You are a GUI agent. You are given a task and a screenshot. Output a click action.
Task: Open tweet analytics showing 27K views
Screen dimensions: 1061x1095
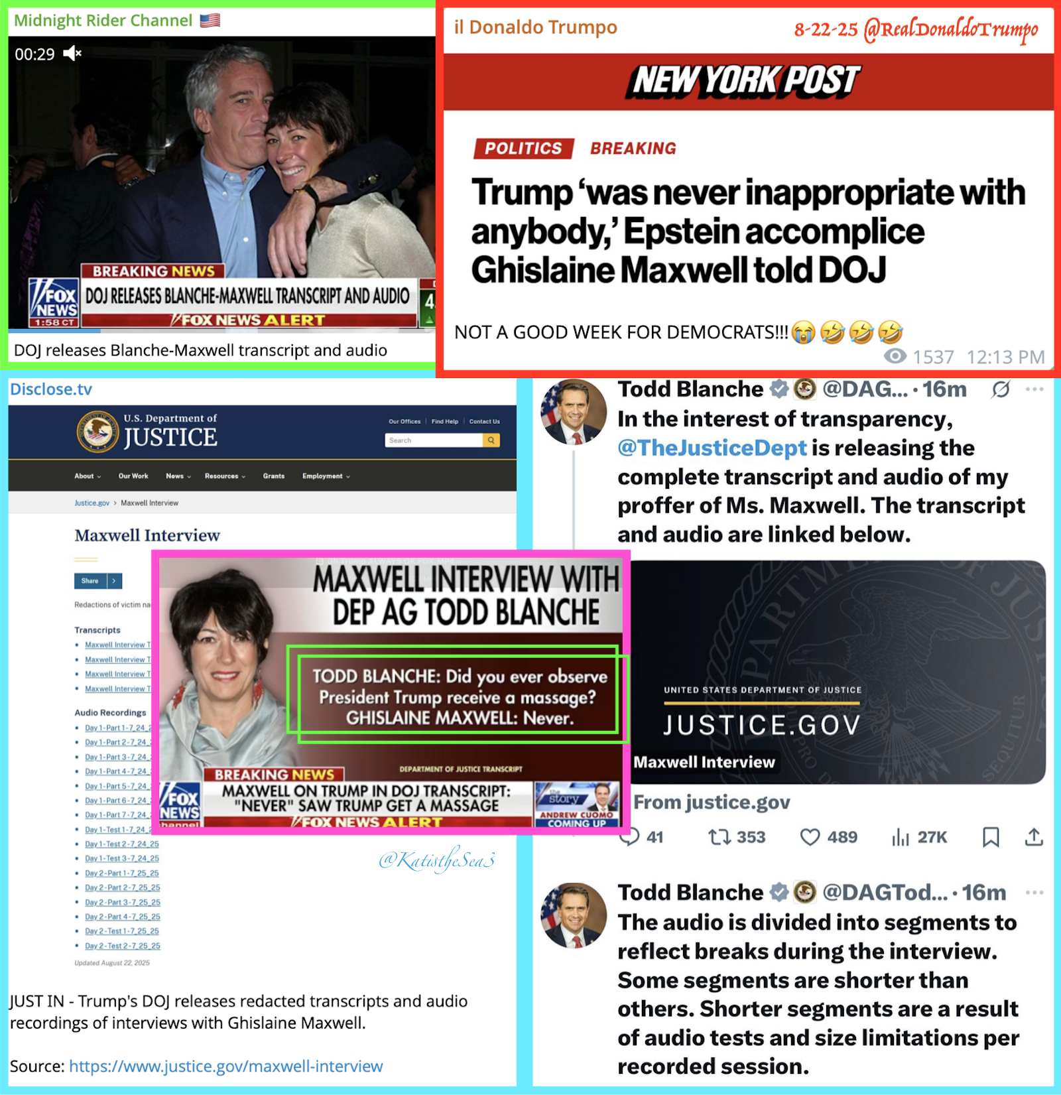(900, 837)
